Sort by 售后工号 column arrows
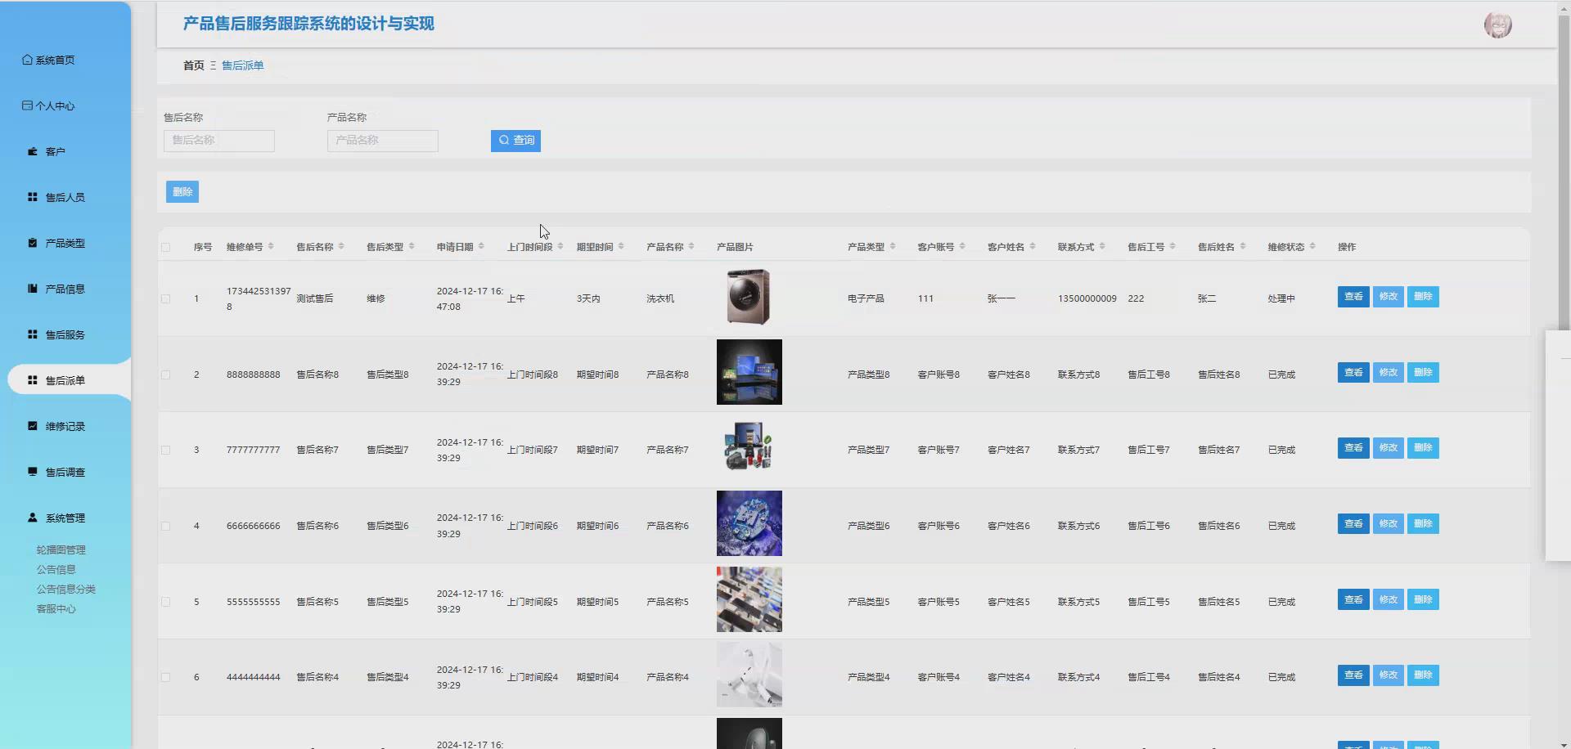The height and width of the screenshot is (749, 1571). [x=1173, y=246]
